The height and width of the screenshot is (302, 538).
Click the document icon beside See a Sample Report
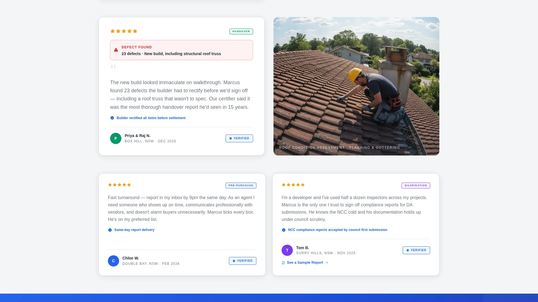283,263
